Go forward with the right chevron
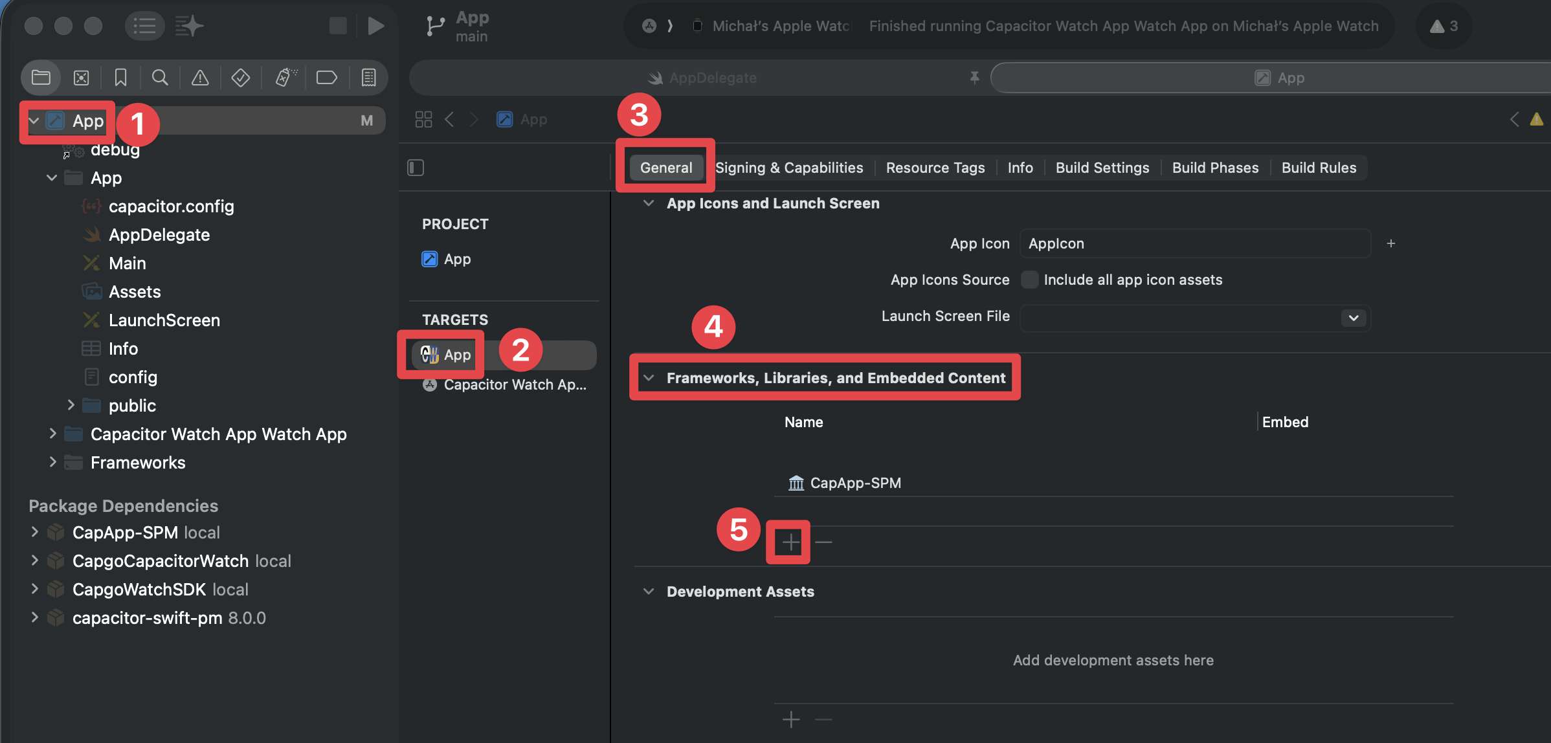The height and width of the screenshot is (743, 1551). [474, 119]
